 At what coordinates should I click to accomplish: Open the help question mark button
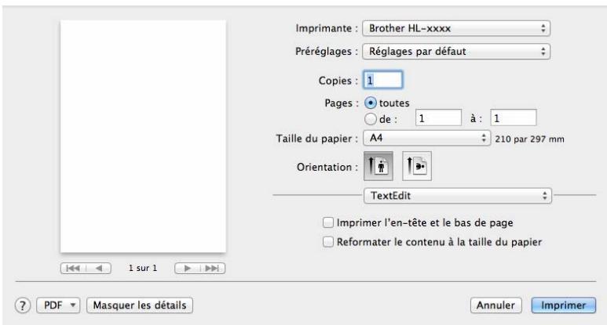click(x=23, y=305)
